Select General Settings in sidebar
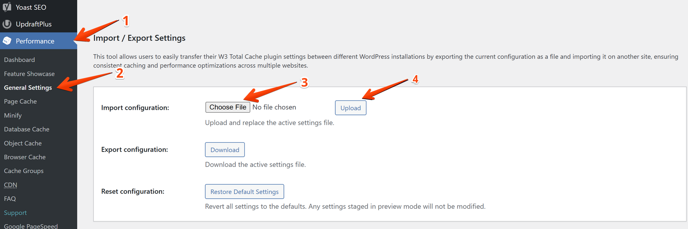 (x=28, y=88)
